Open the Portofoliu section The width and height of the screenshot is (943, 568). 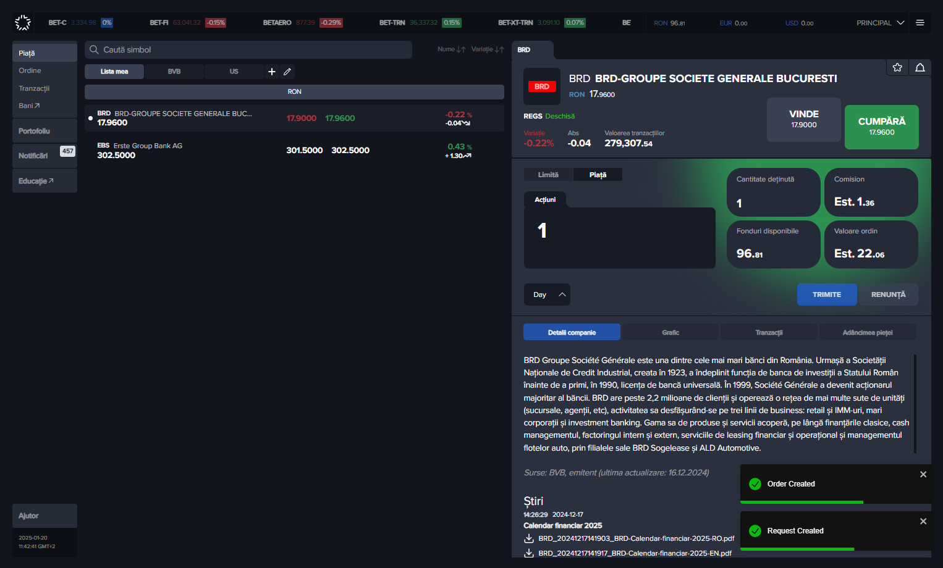pos(44,131)
